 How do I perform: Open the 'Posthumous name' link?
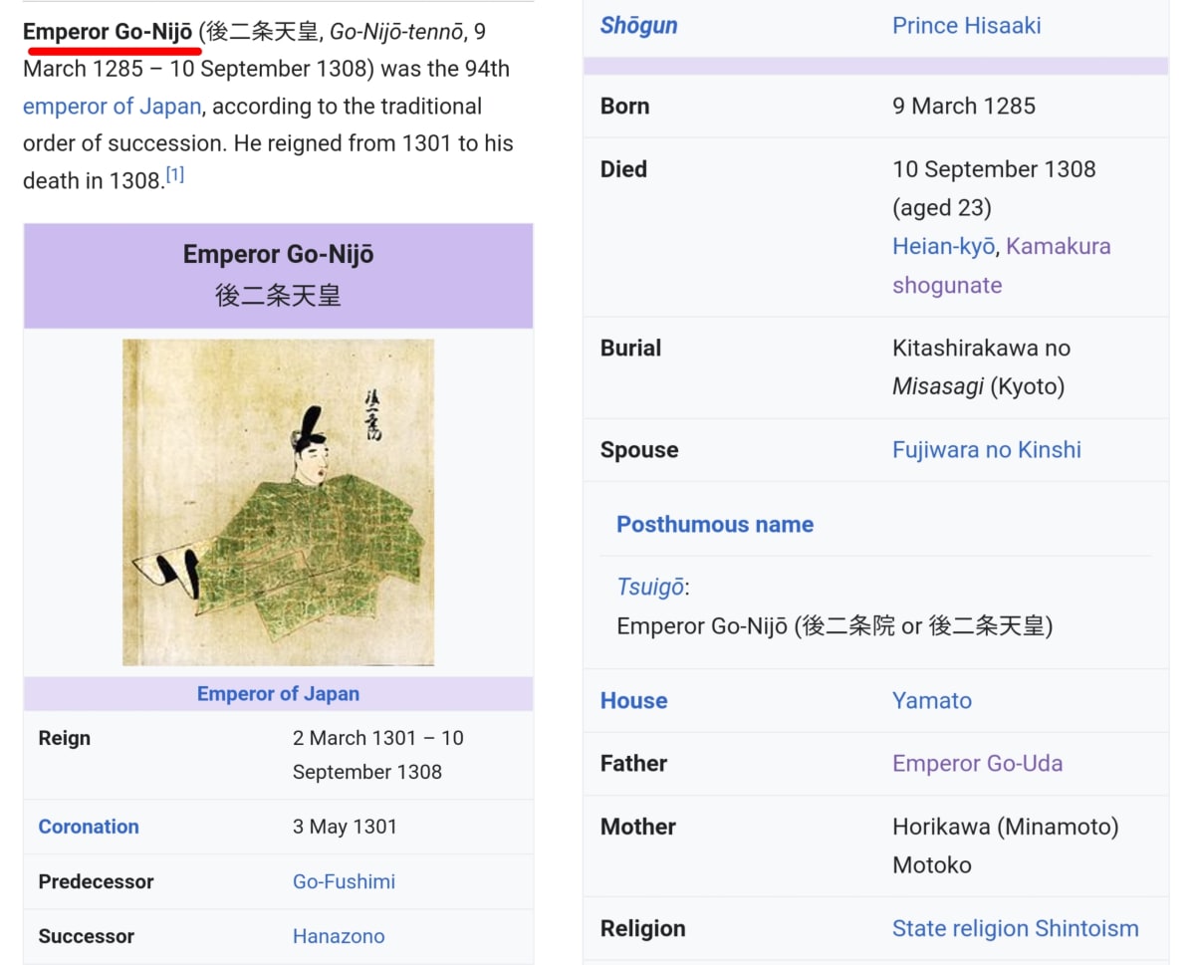715,524
